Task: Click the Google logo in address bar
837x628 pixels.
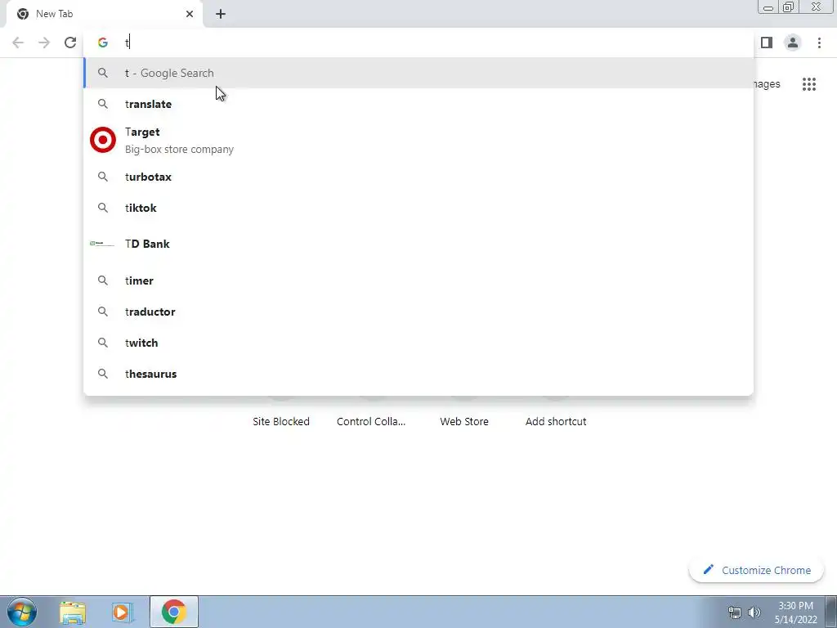Action: [x=102, y=43]
